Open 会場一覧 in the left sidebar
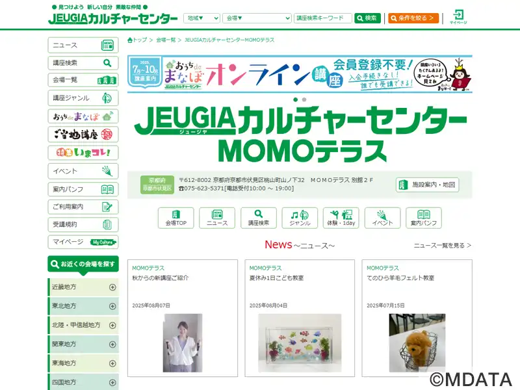 [83, 80]
